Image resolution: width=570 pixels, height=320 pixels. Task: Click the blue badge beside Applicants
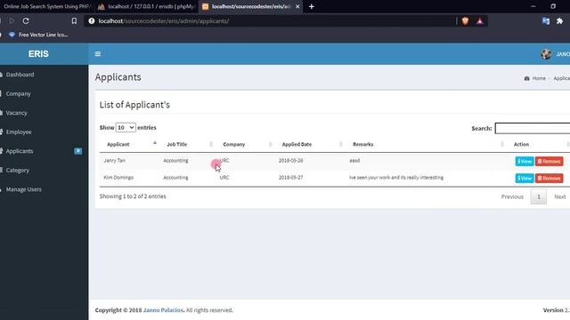coord(78,151)
